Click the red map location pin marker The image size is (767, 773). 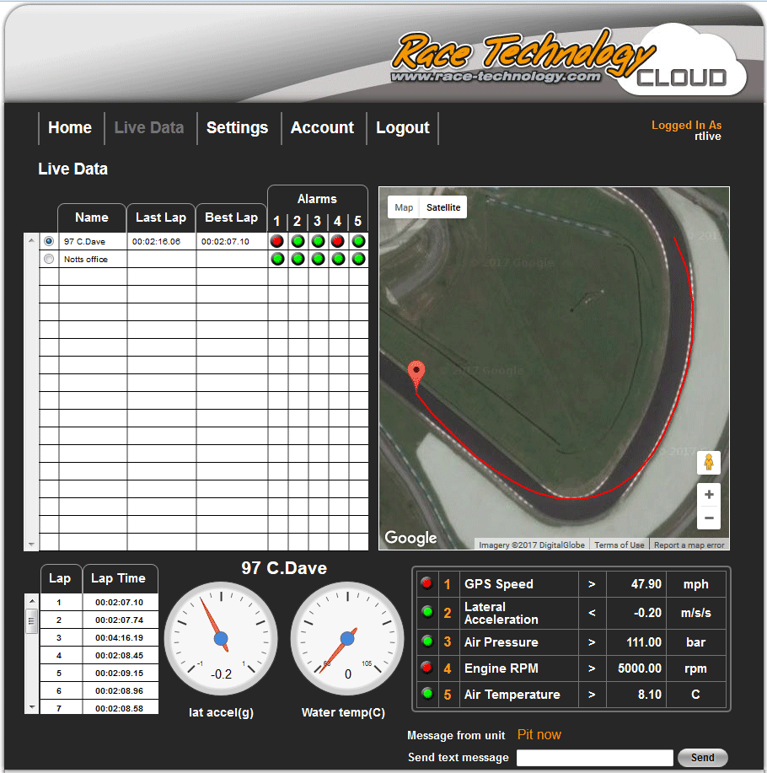pyautogui.click(x=416, y=374)
